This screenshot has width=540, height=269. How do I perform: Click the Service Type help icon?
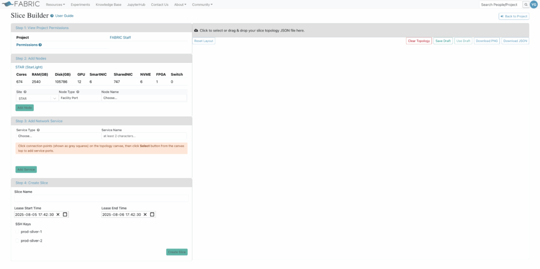38,130
